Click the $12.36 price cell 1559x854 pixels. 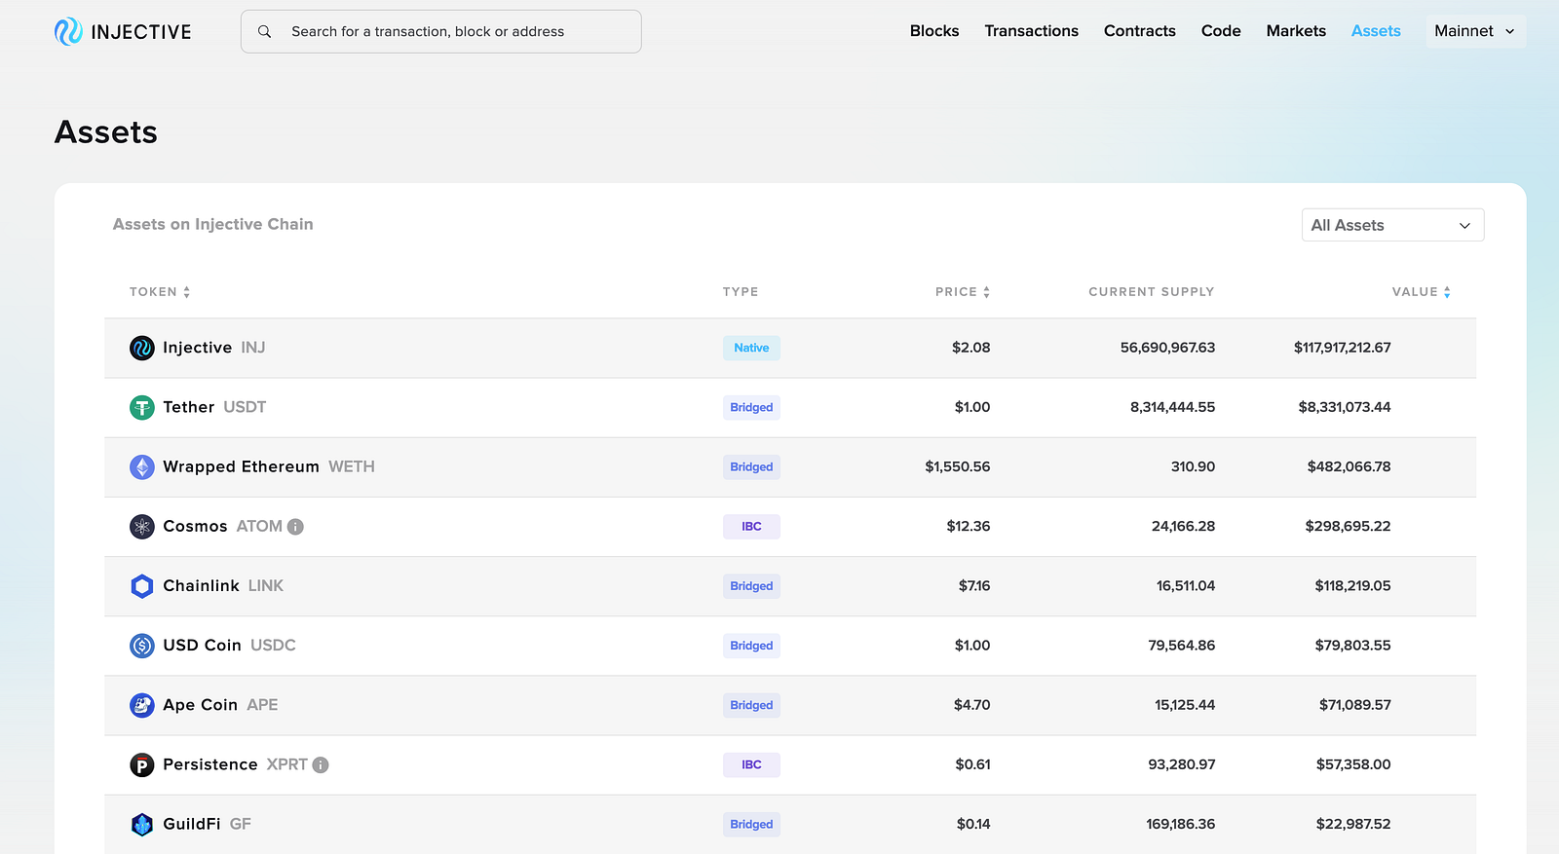[969, 527]
